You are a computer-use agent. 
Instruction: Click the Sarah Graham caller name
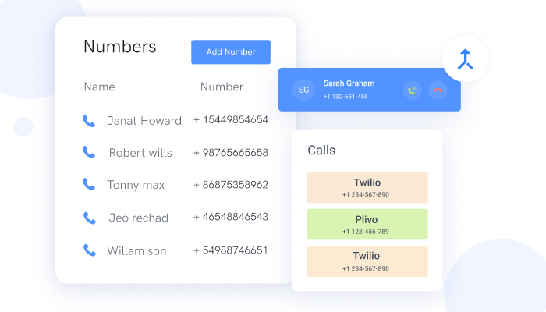[x=349, y=83]
